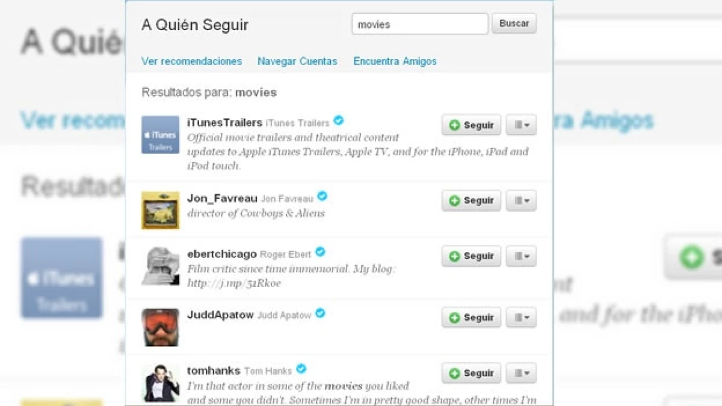Click the verified badge next to iTunes Trailers

(339, 121)
